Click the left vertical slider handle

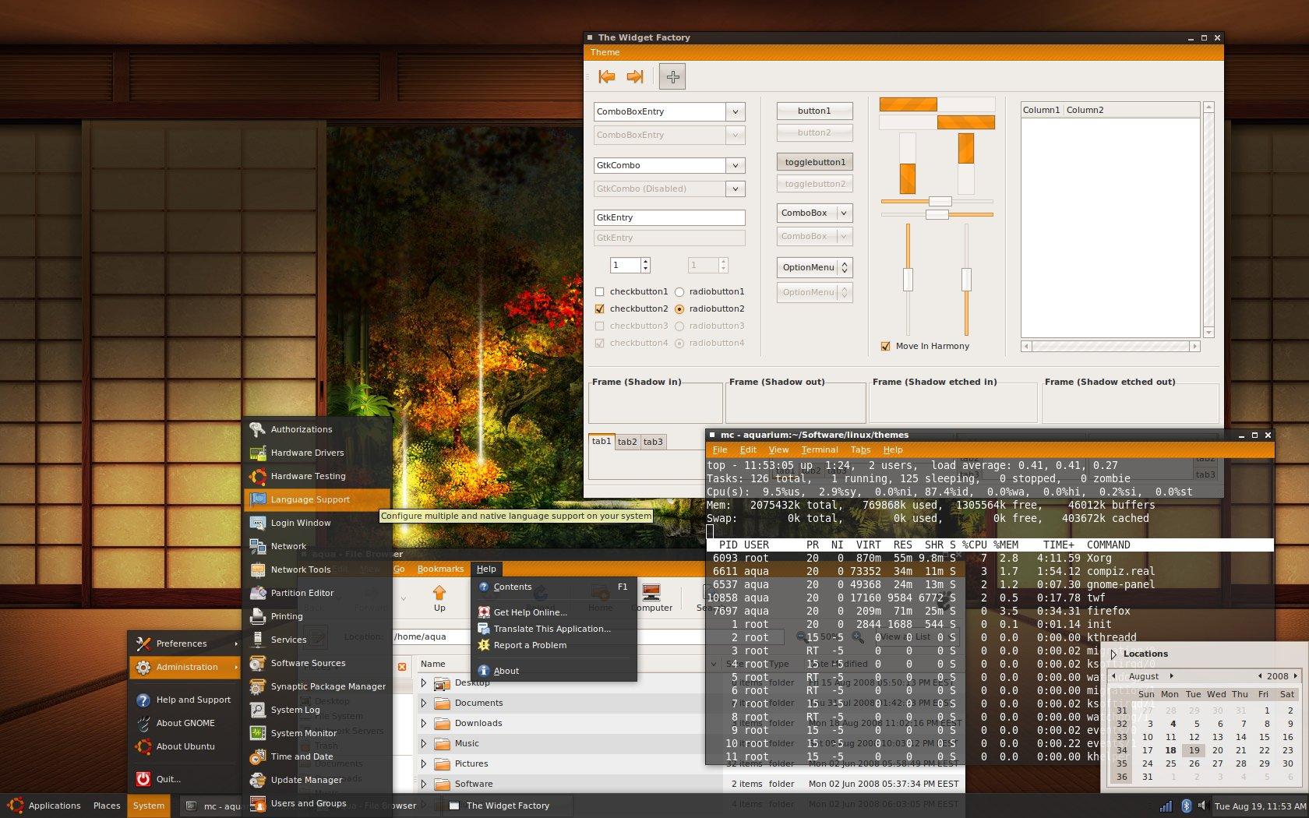coord(908,280)
